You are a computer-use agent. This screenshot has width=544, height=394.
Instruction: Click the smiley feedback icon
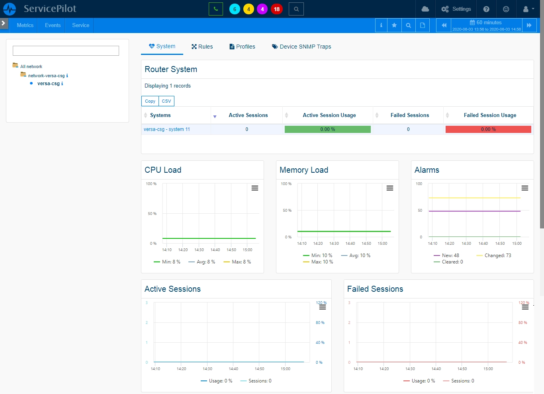[506, 9]
